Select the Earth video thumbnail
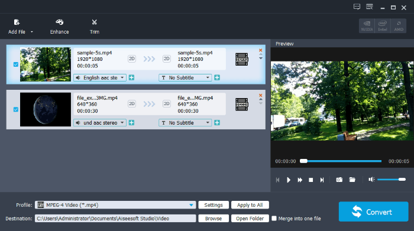Image resolution: width=414 pixels, height=231 pixels. tap(46, 109)
